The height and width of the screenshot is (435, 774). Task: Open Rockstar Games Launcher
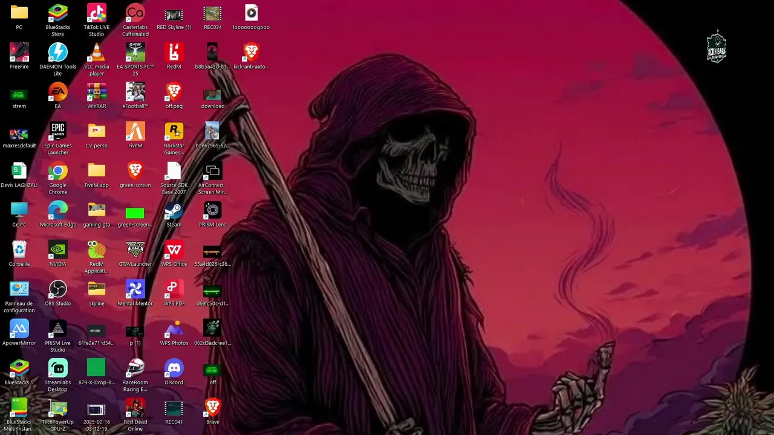click(x=174, y=132)
